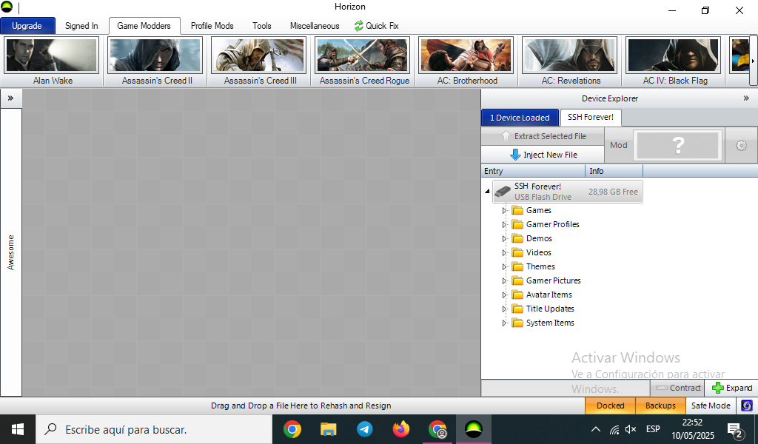The height and width of the screenshot is (444, 758).
Task: Click the Games folder icon
Action: coord(517,210)
